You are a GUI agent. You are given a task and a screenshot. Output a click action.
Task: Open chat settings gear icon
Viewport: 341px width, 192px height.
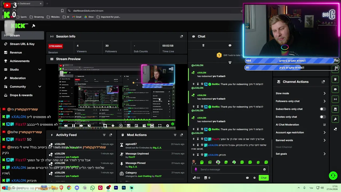254,178
